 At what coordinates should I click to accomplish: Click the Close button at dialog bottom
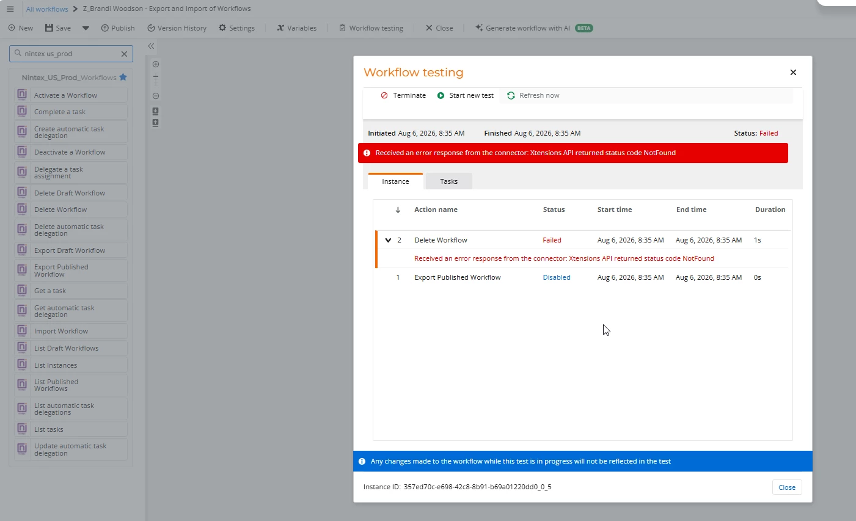(787, 487)
